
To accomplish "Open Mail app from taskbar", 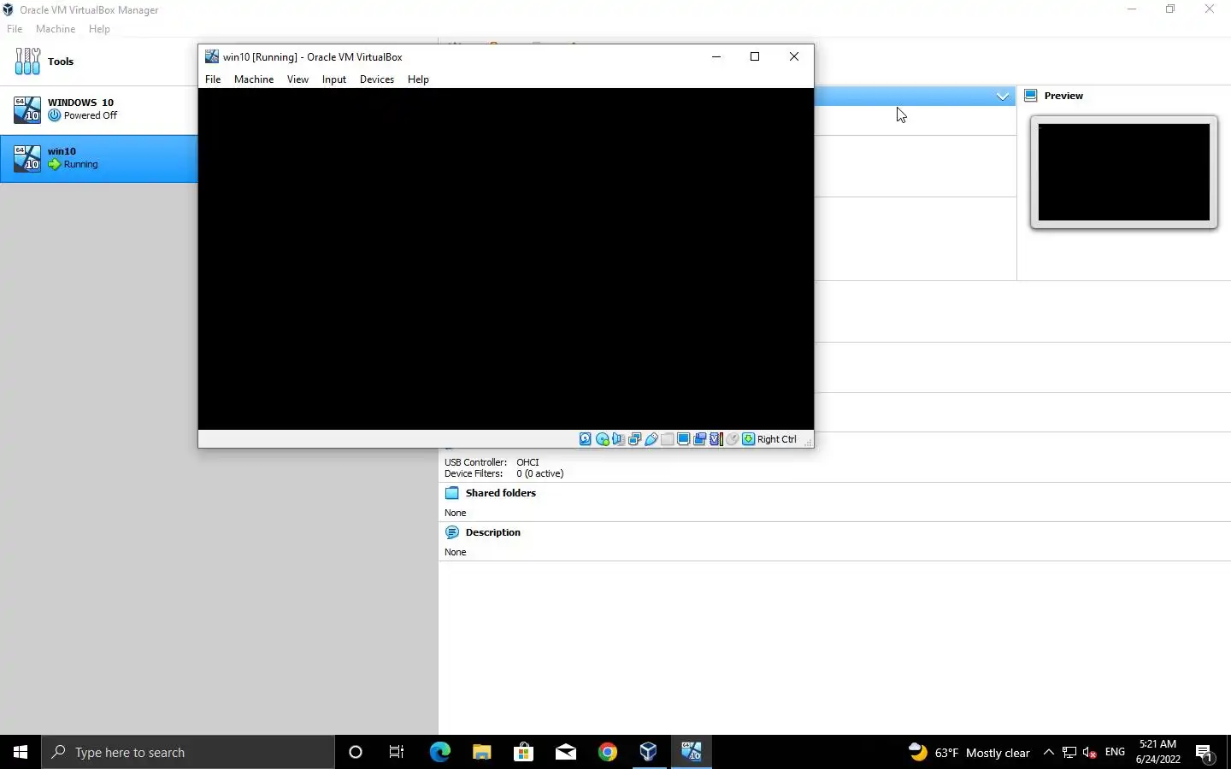I will point(565,752).
